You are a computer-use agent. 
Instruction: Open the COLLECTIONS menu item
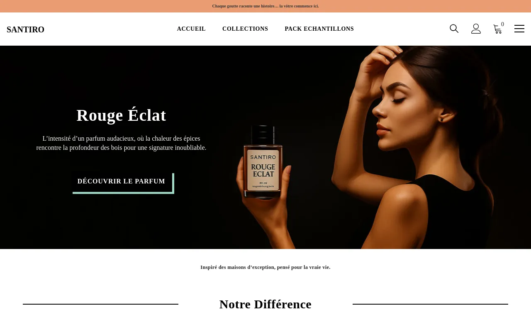pyautogui.click(x=245, y=29)
